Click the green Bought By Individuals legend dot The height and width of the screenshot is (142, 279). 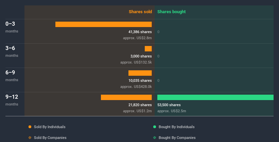click(155, 127)
